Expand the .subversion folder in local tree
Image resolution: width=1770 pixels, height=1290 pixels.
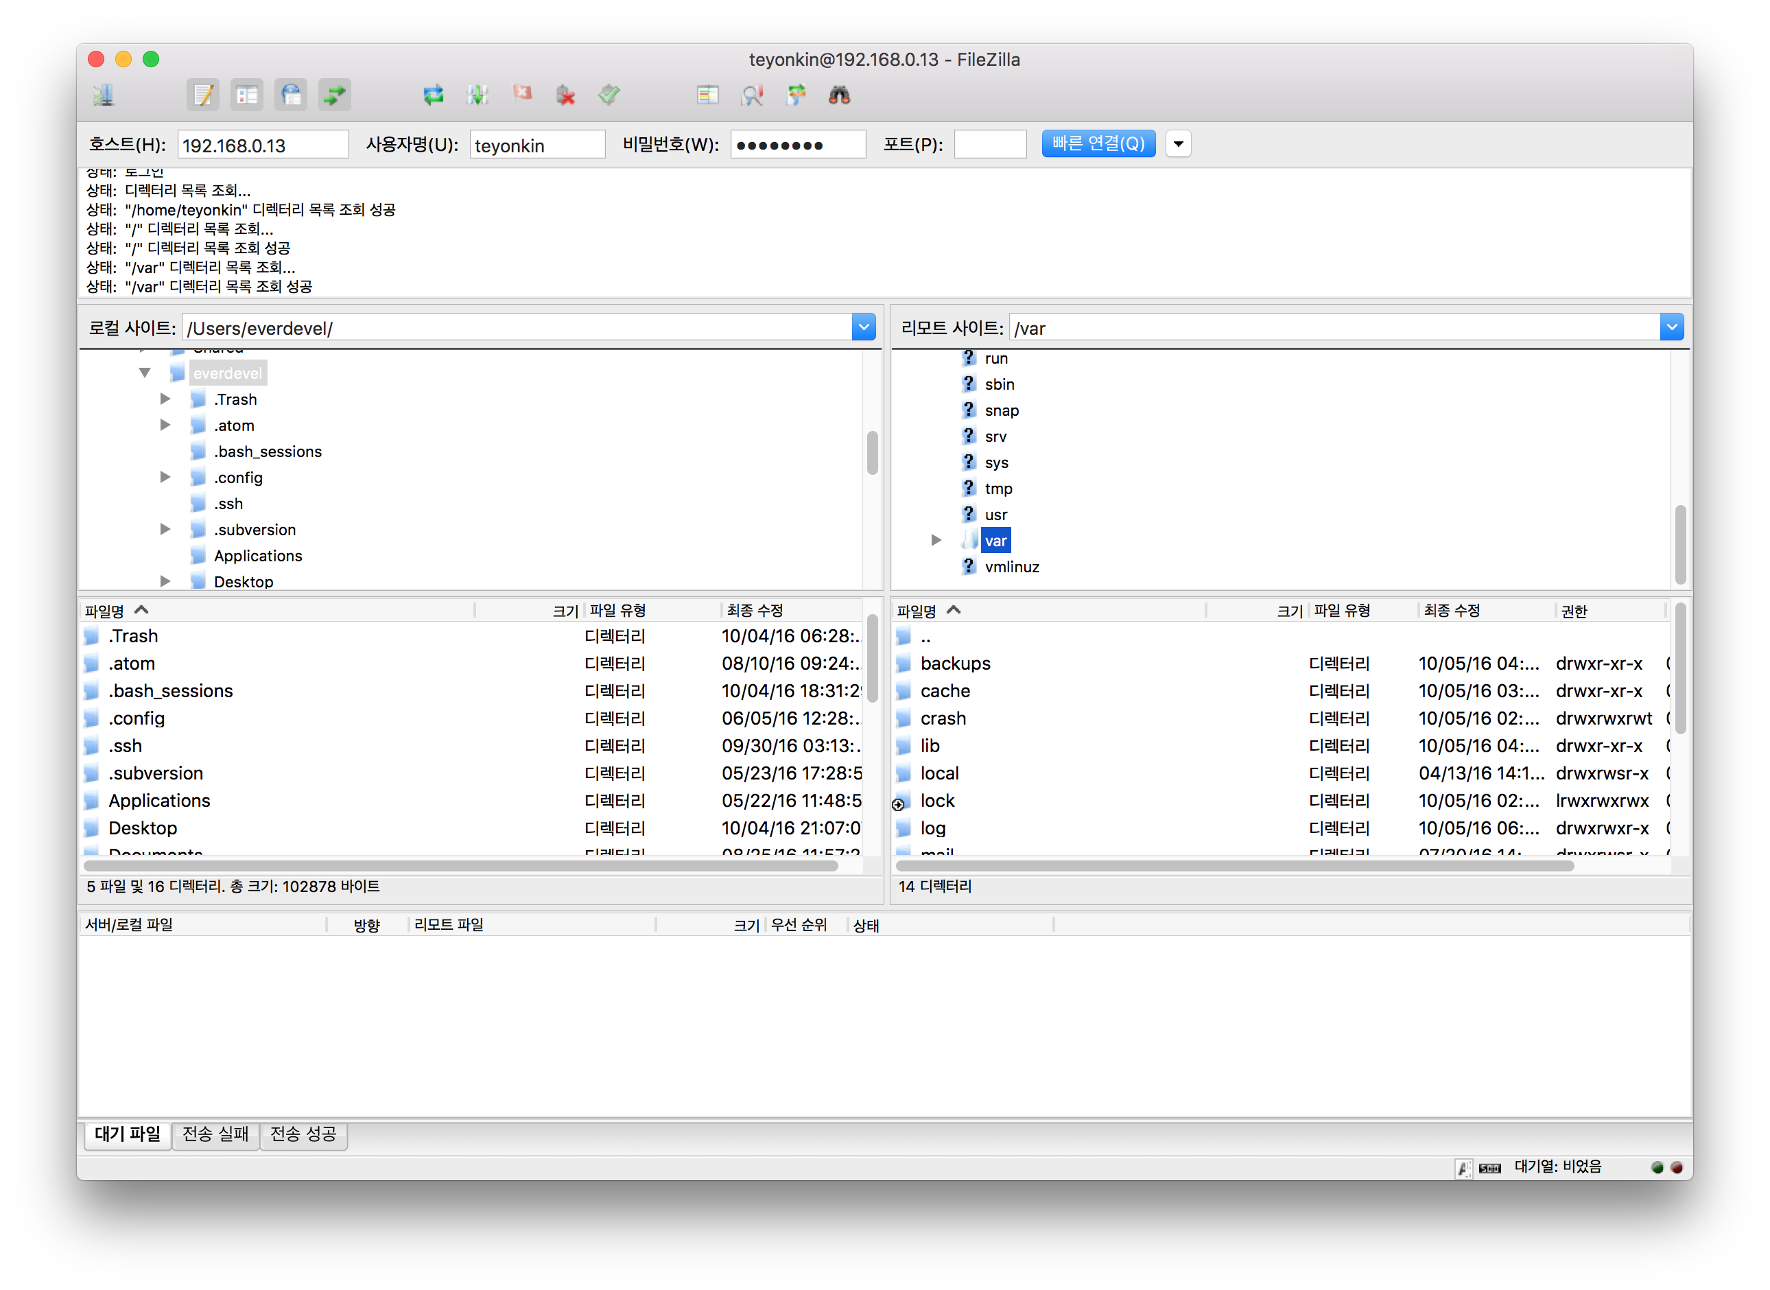pyautogui.click(x=165, y=530)
